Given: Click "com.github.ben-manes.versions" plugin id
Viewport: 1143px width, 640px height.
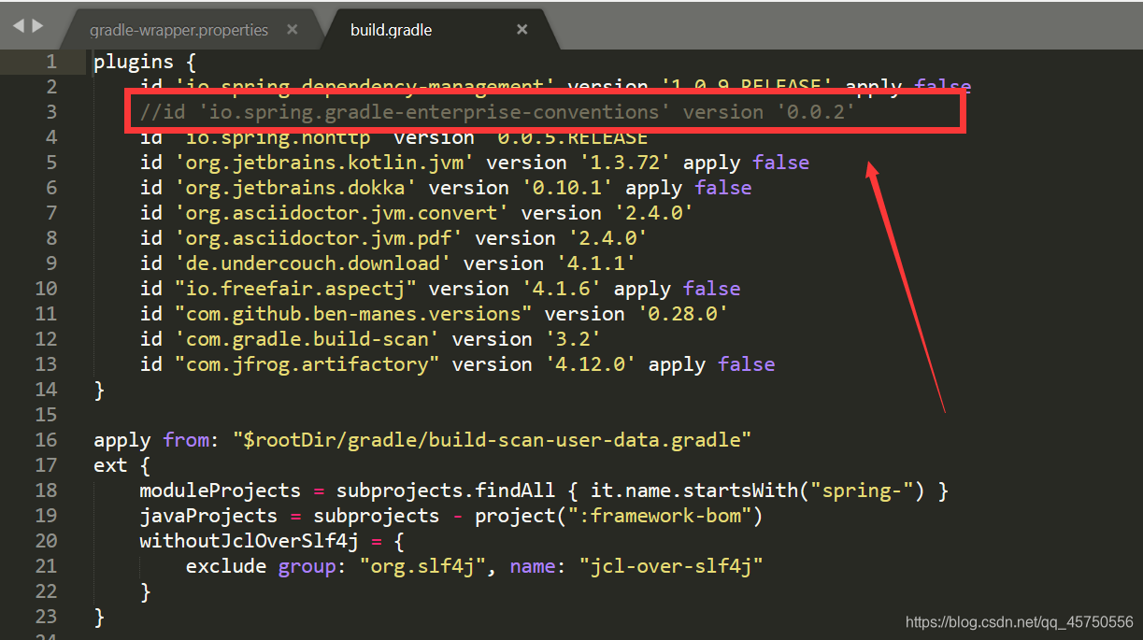Looking at the screenshot, I should click(x=353, y=314).
